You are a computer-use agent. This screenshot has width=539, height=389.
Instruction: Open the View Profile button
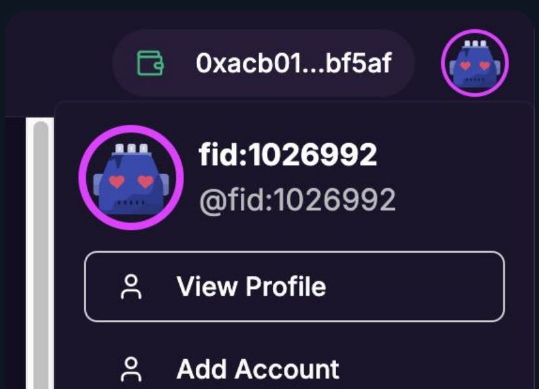(x=294, y=287)
